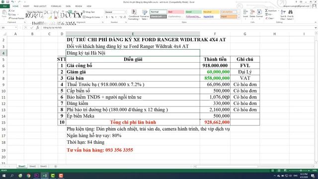Click the Delete cells icon
Screen dimensions: 318x179
(x=252, y=13)
